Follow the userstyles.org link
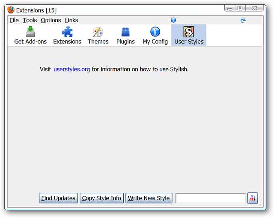The width and height of the screenshot is (274, 218). click(71, 70)
